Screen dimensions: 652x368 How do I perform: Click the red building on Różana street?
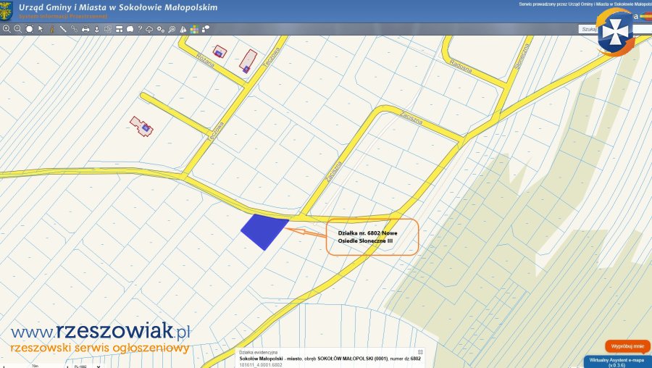[220, 52]
